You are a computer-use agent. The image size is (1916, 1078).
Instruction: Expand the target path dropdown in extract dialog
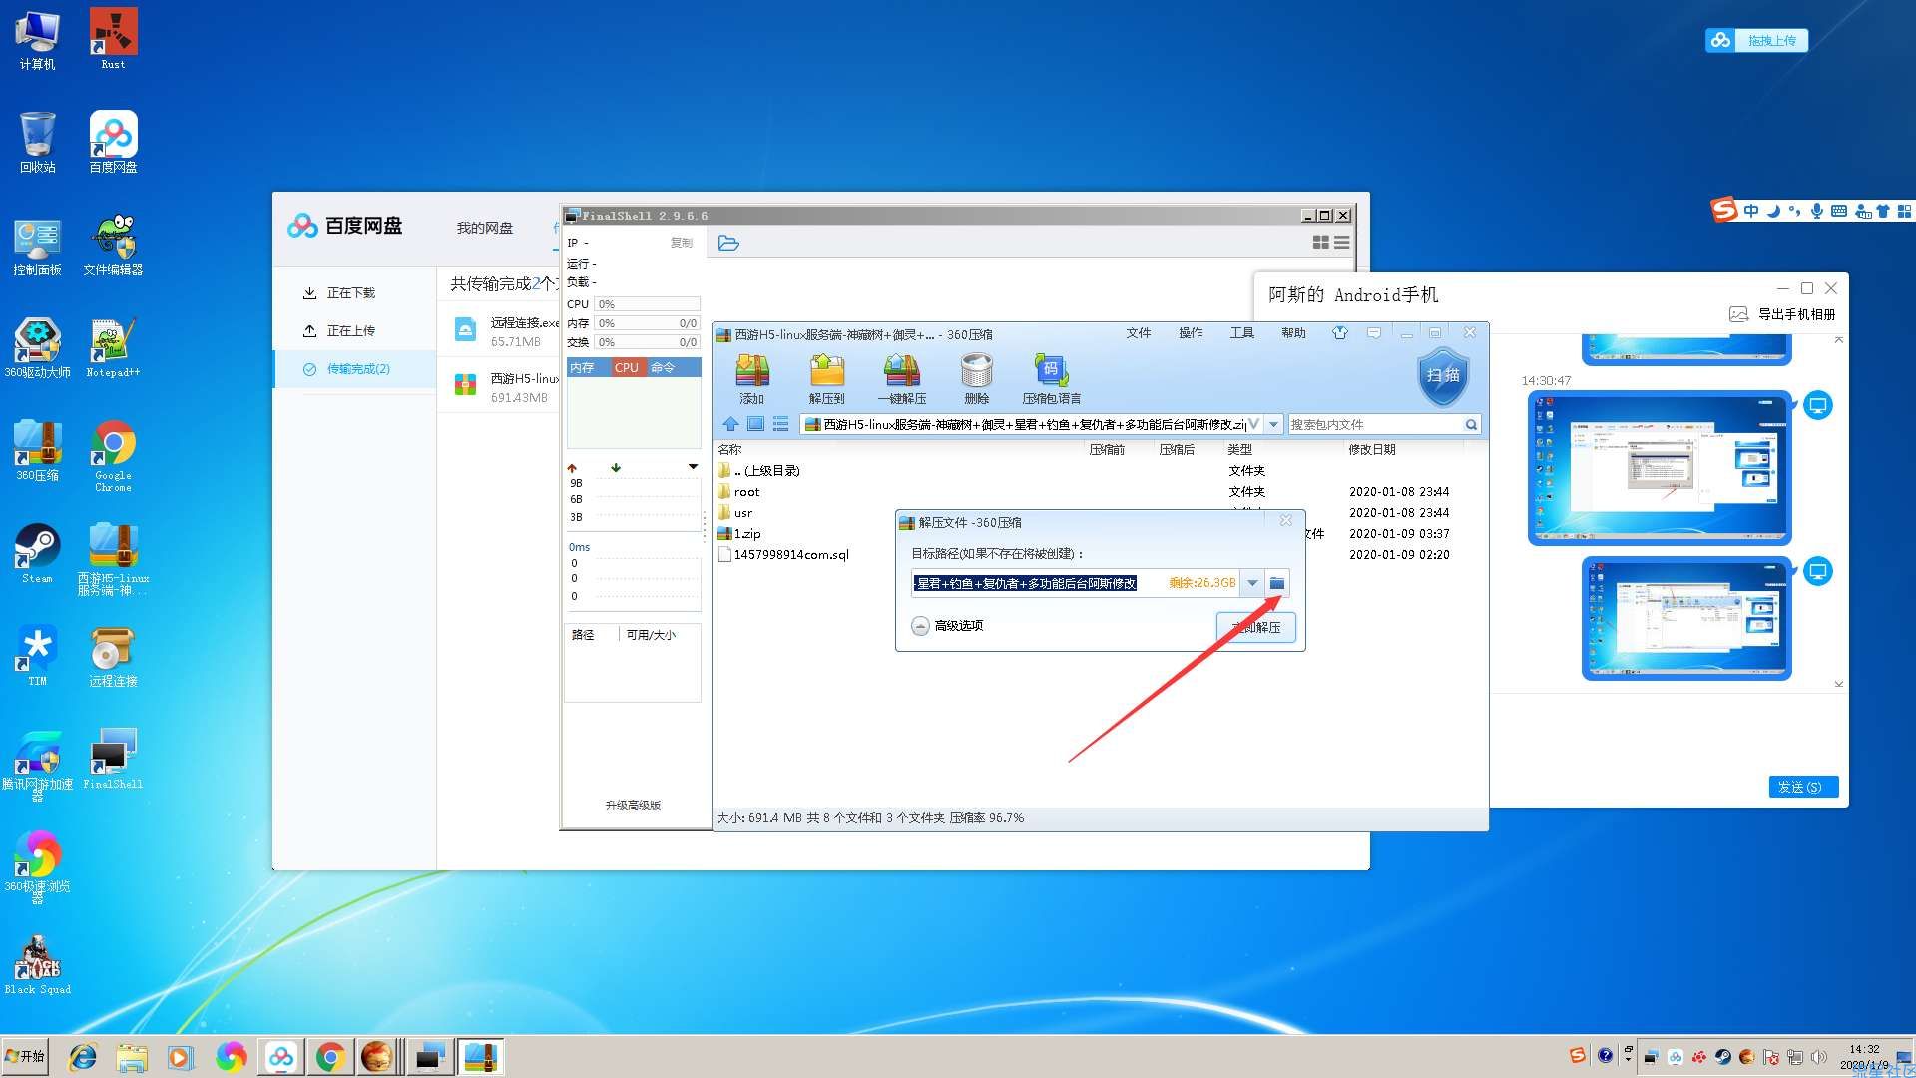tap(1252, 583)
